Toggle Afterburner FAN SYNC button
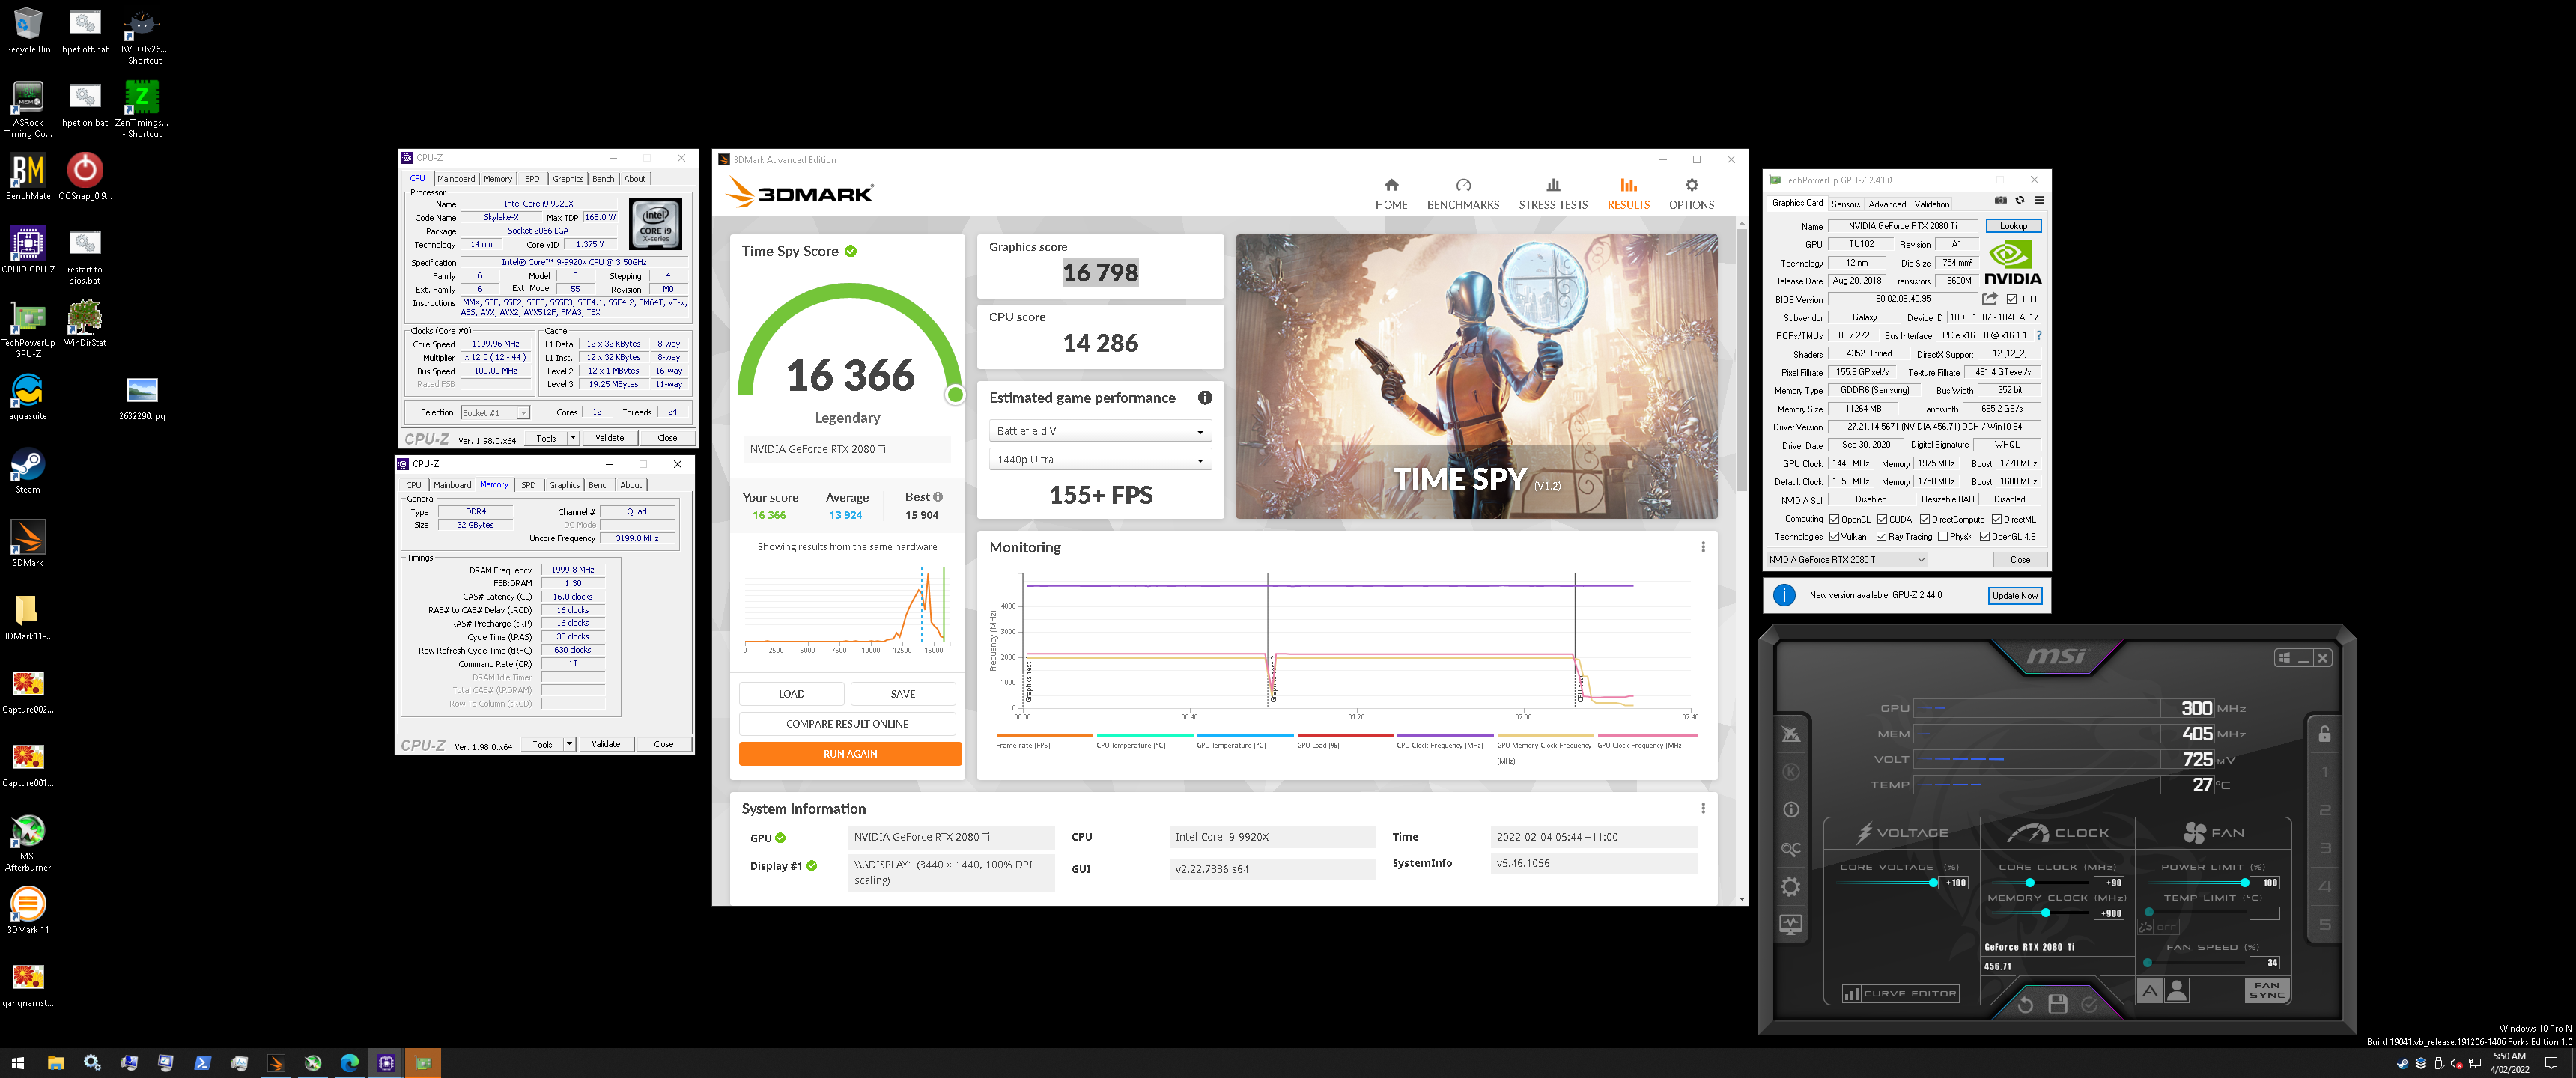 click(2267, 991)
